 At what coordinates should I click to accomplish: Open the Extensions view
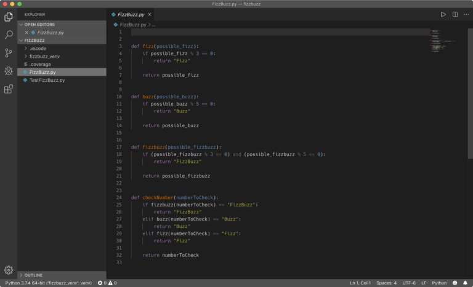pyautogui.click(x=9, y=89)
